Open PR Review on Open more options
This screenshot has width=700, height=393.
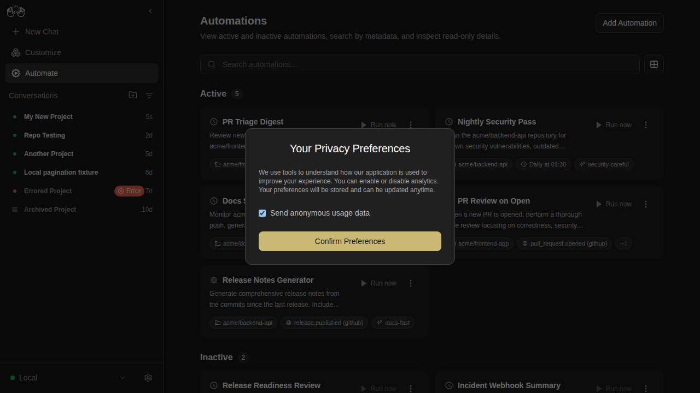coord(646,204)
